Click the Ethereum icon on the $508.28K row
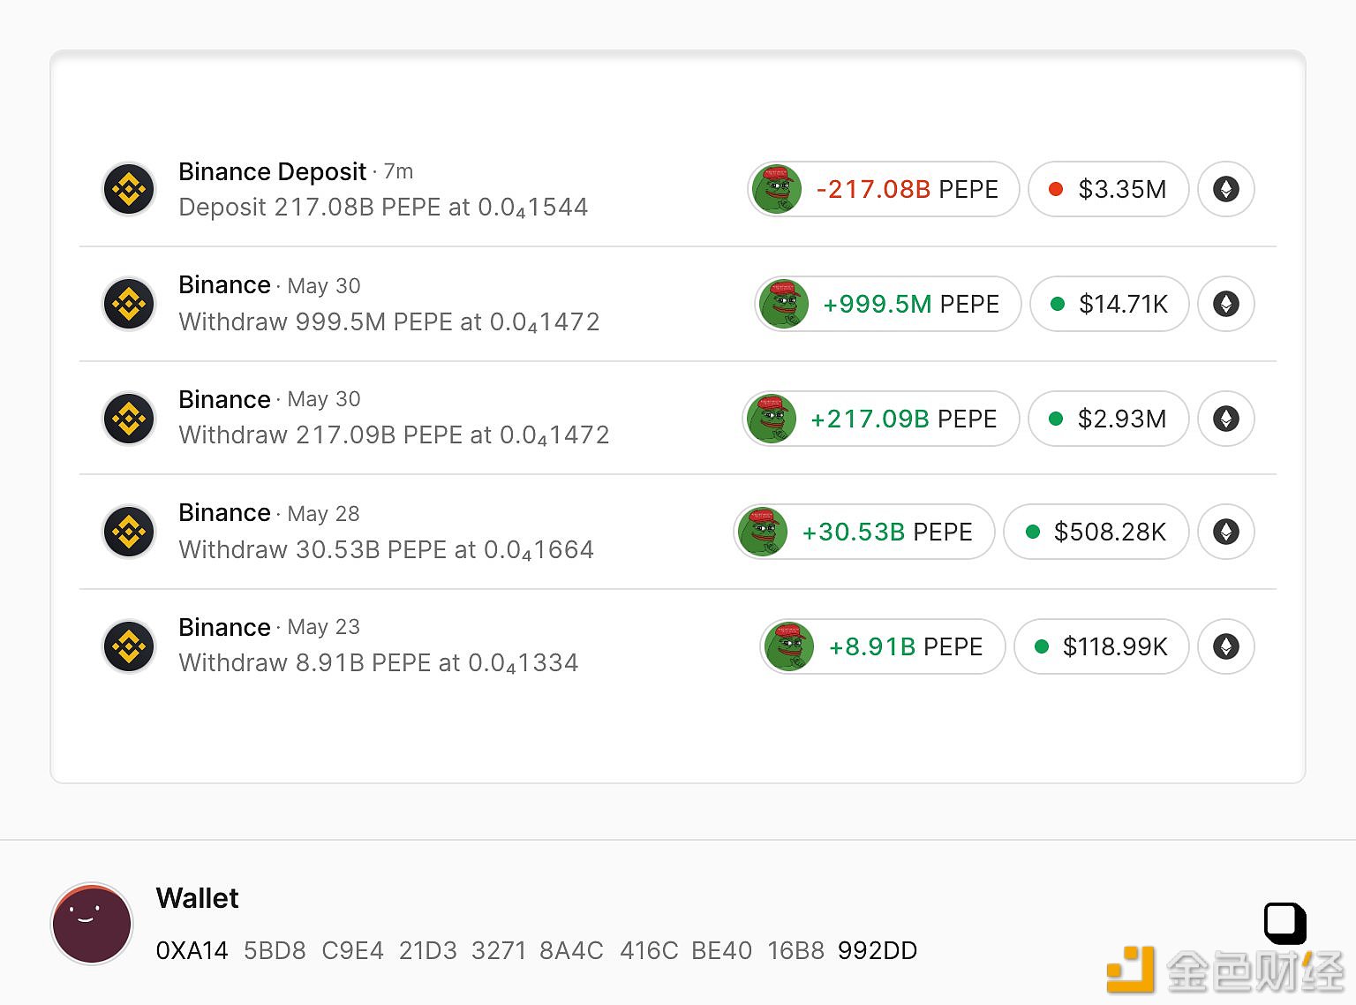 (x=1226, y=532)
